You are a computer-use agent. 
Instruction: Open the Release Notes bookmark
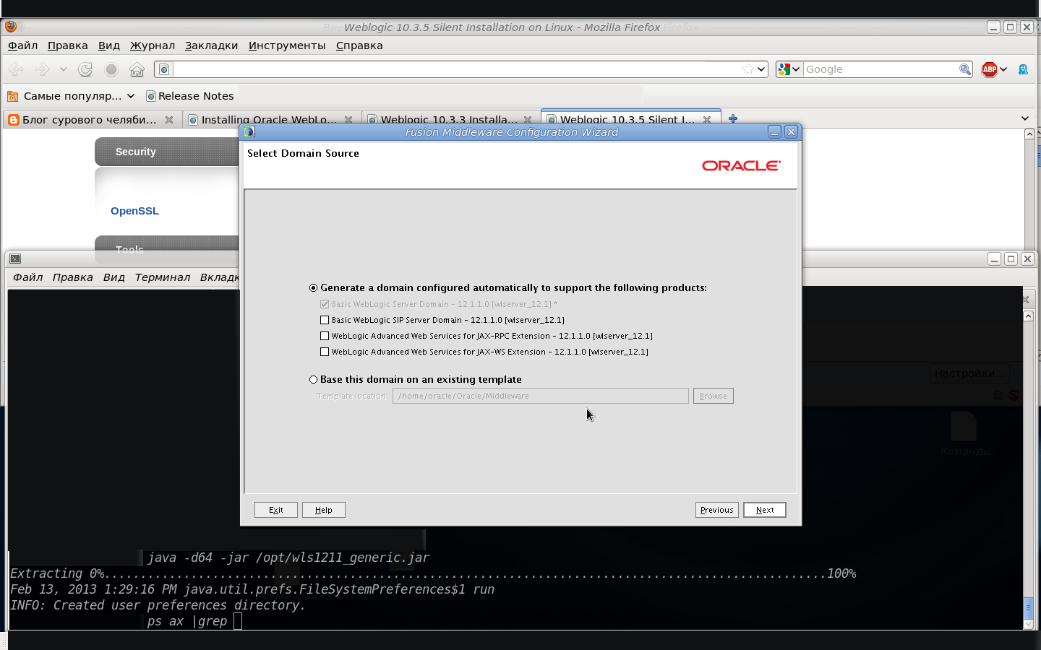(190, 95)
